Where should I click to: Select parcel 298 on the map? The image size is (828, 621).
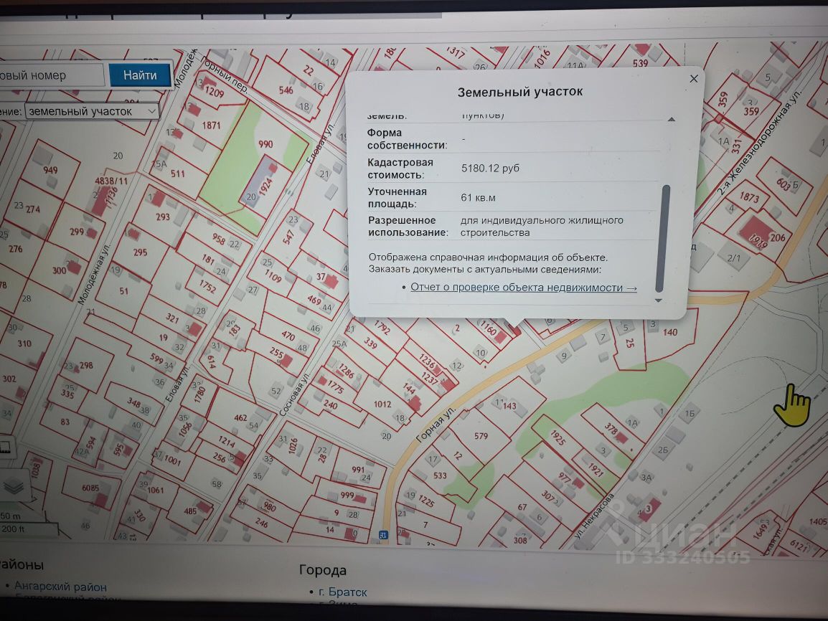[x=86, y=365]
